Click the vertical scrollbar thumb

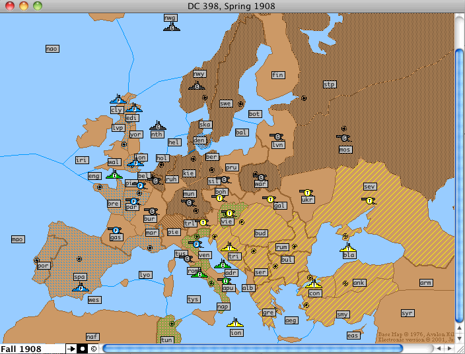[459, 186]
